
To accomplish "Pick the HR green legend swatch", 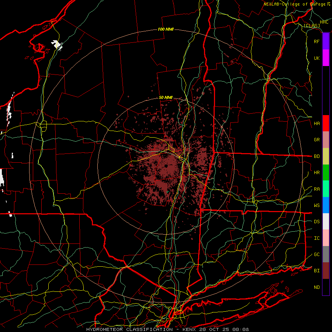I will click(x=326, y=173).
